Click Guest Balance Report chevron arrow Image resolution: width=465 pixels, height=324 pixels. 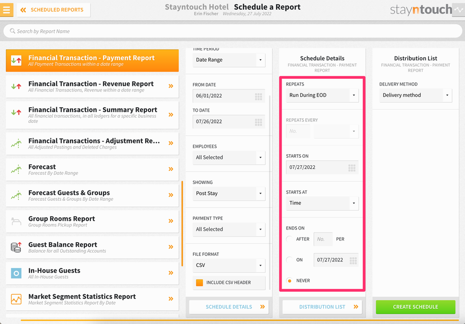pyautogui.click(x=171, y=247)
